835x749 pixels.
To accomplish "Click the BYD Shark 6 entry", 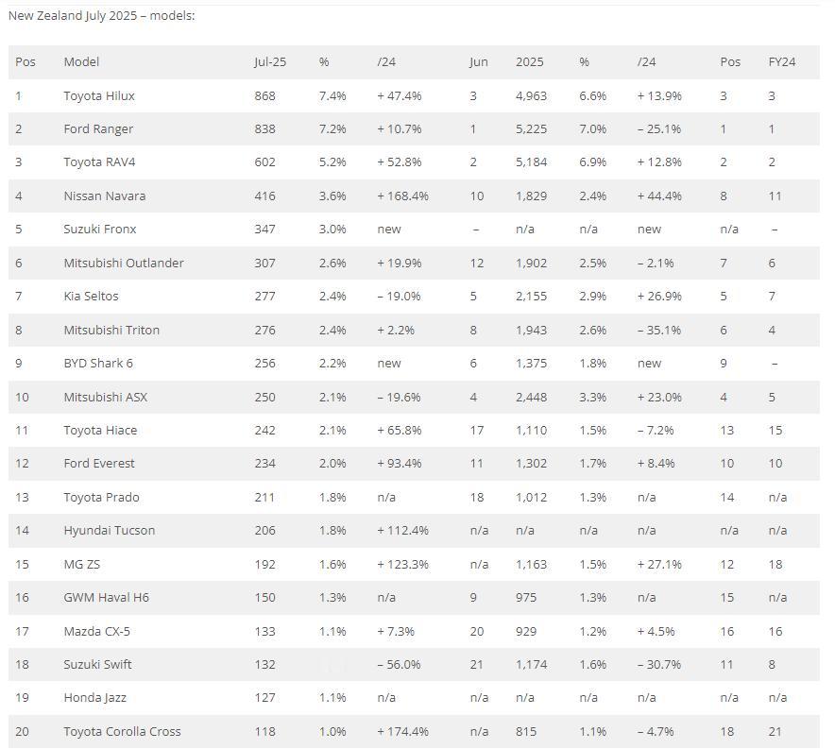I will click(x=98, y=363).
